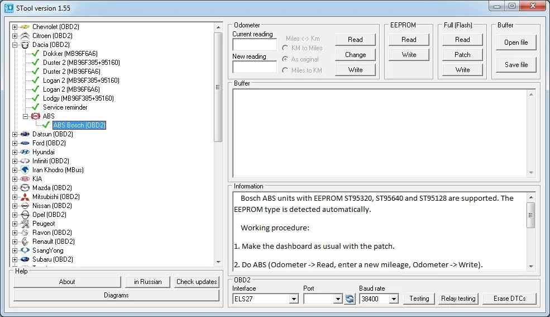Select the As original radio button

click(285, 59)
